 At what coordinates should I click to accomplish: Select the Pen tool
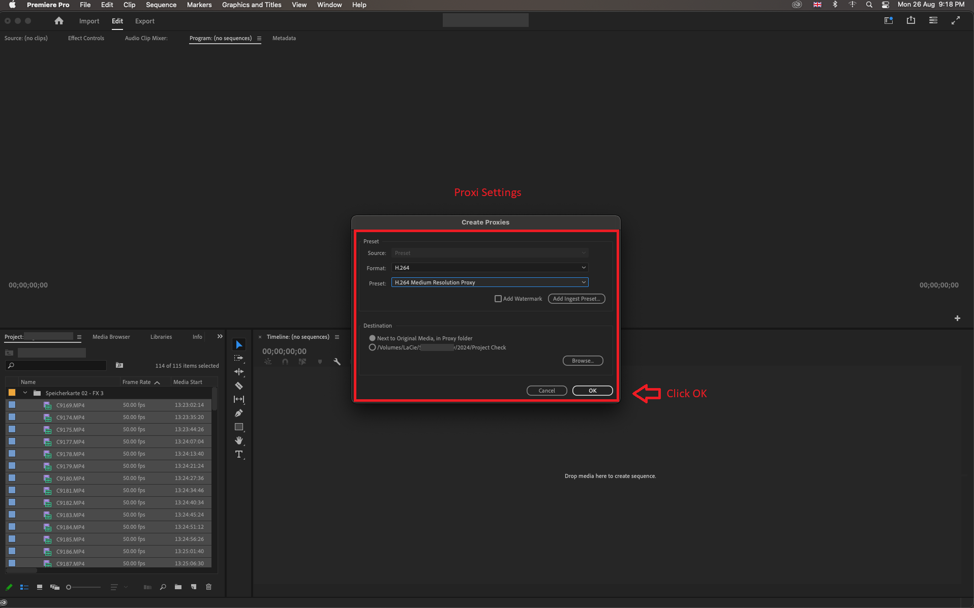[x=239, y=413]
